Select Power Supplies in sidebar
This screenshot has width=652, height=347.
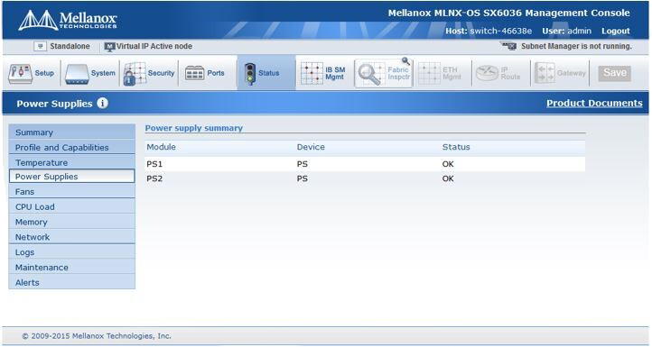(72, 177)
